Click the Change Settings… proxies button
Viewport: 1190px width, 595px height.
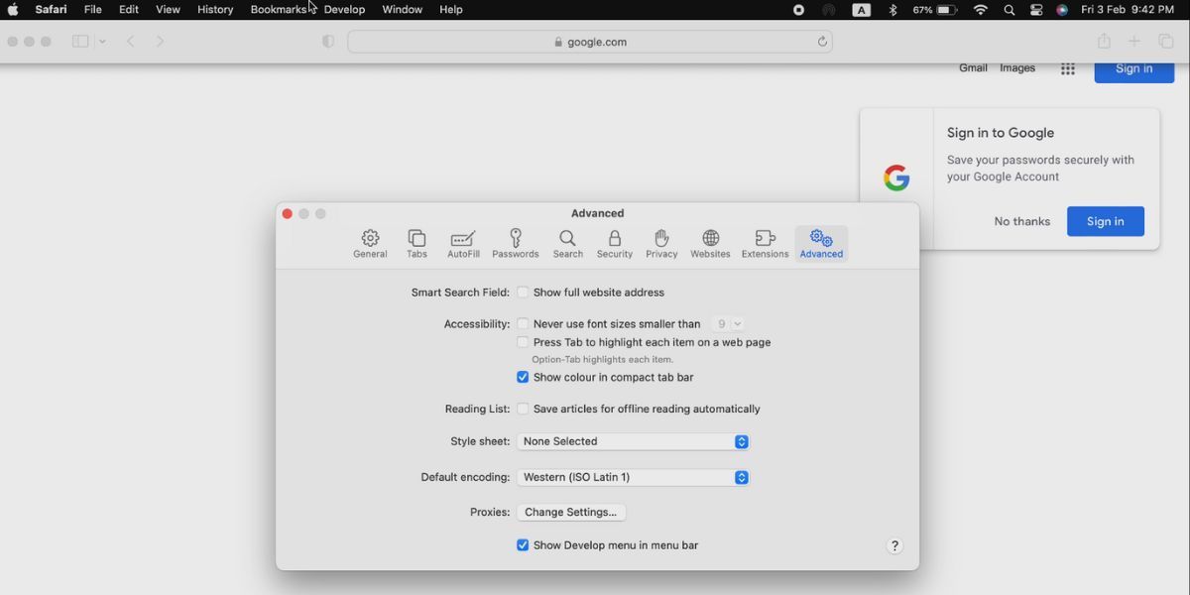coord(571,513)
